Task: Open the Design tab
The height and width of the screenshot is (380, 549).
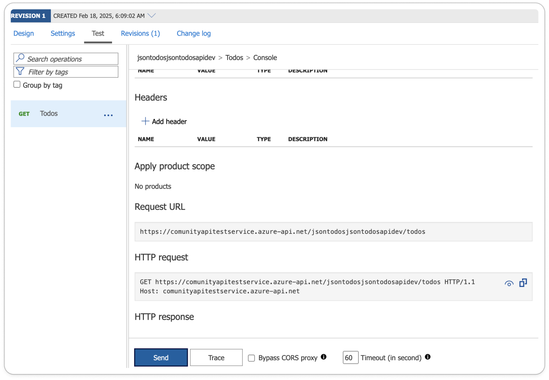Action: point(24,33)
